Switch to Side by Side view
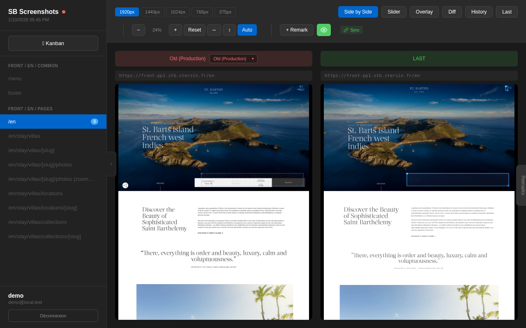Viewport: 526px width, 328px height. tap(358, 12)
